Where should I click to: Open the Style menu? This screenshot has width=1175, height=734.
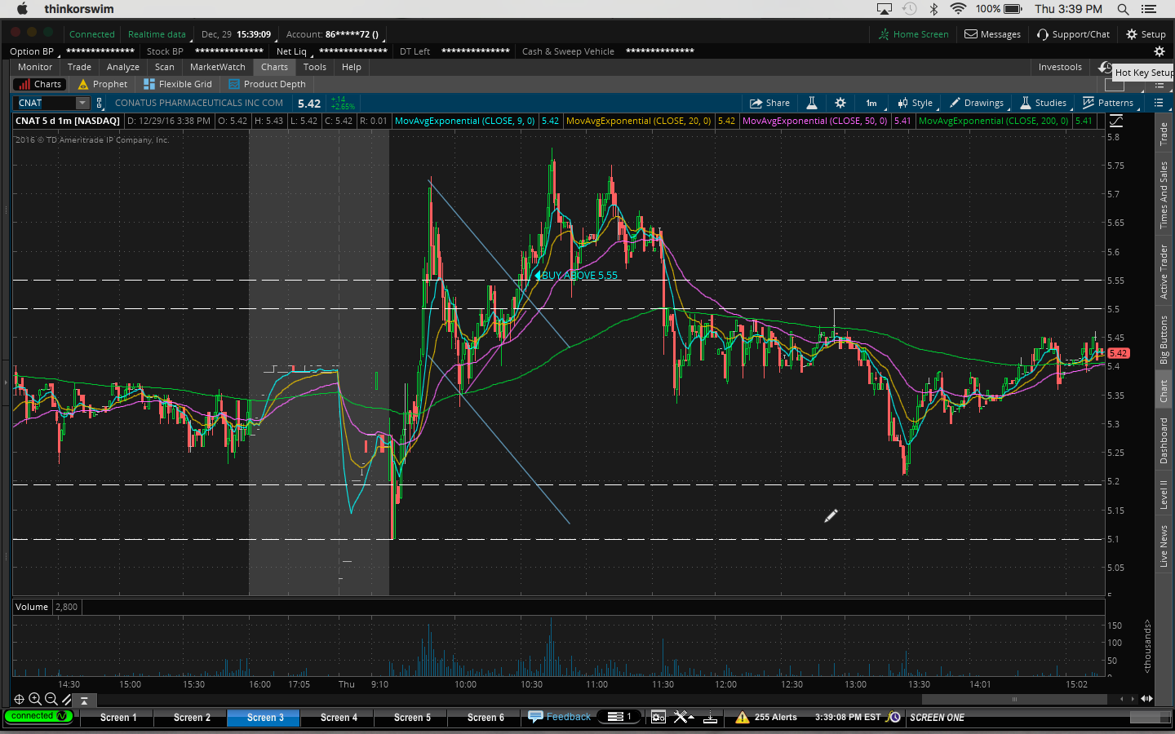tap(916, 103)
